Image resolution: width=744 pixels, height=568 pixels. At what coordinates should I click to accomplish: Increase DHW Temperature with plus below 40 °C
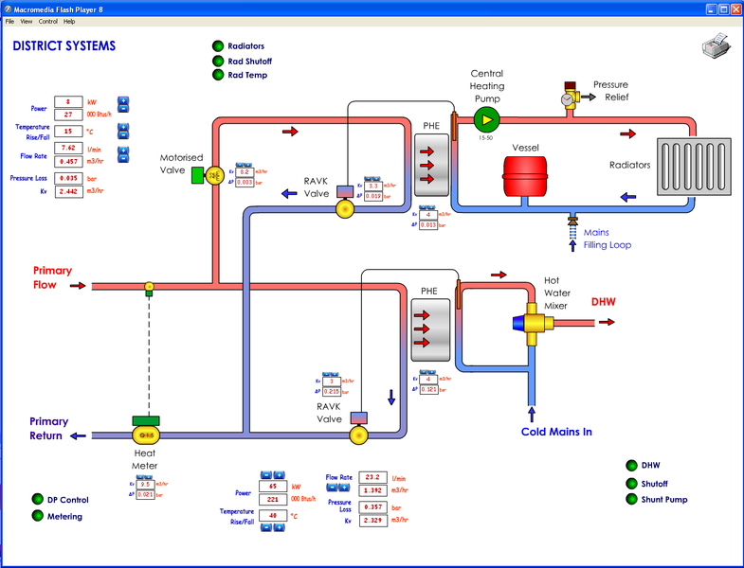(x=279, y=527)
